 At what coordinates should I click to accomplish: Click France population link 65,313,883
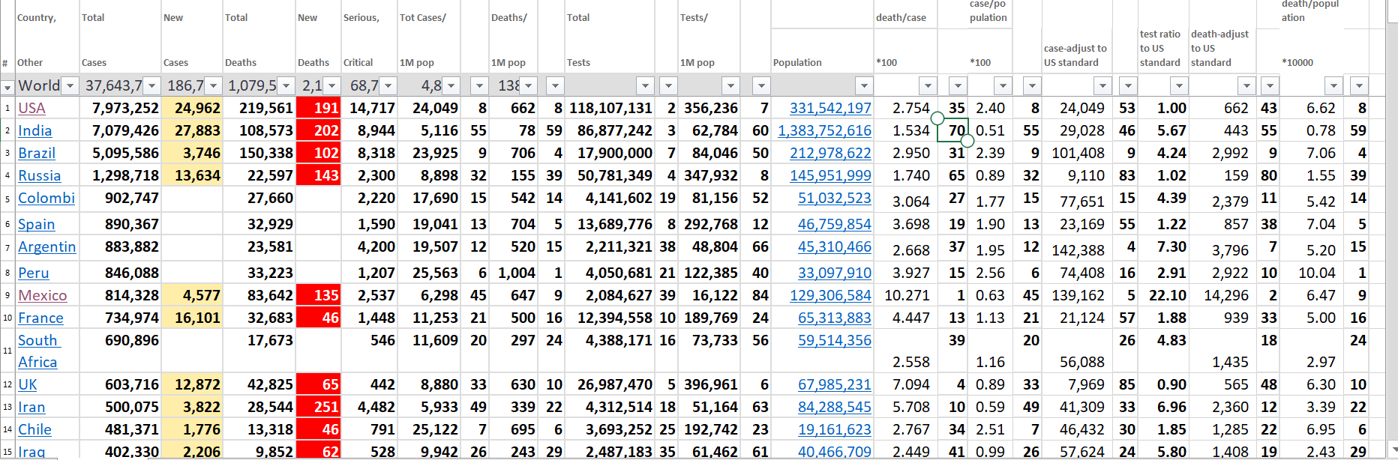pos(835,318)
